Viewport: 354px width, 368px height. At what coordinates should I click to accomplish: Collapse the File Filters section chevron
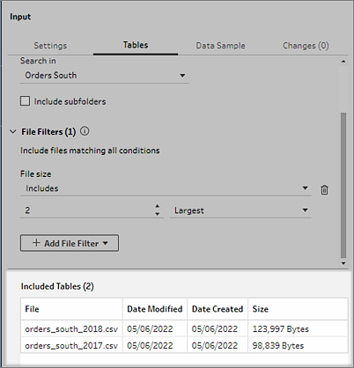click(13, 131)
